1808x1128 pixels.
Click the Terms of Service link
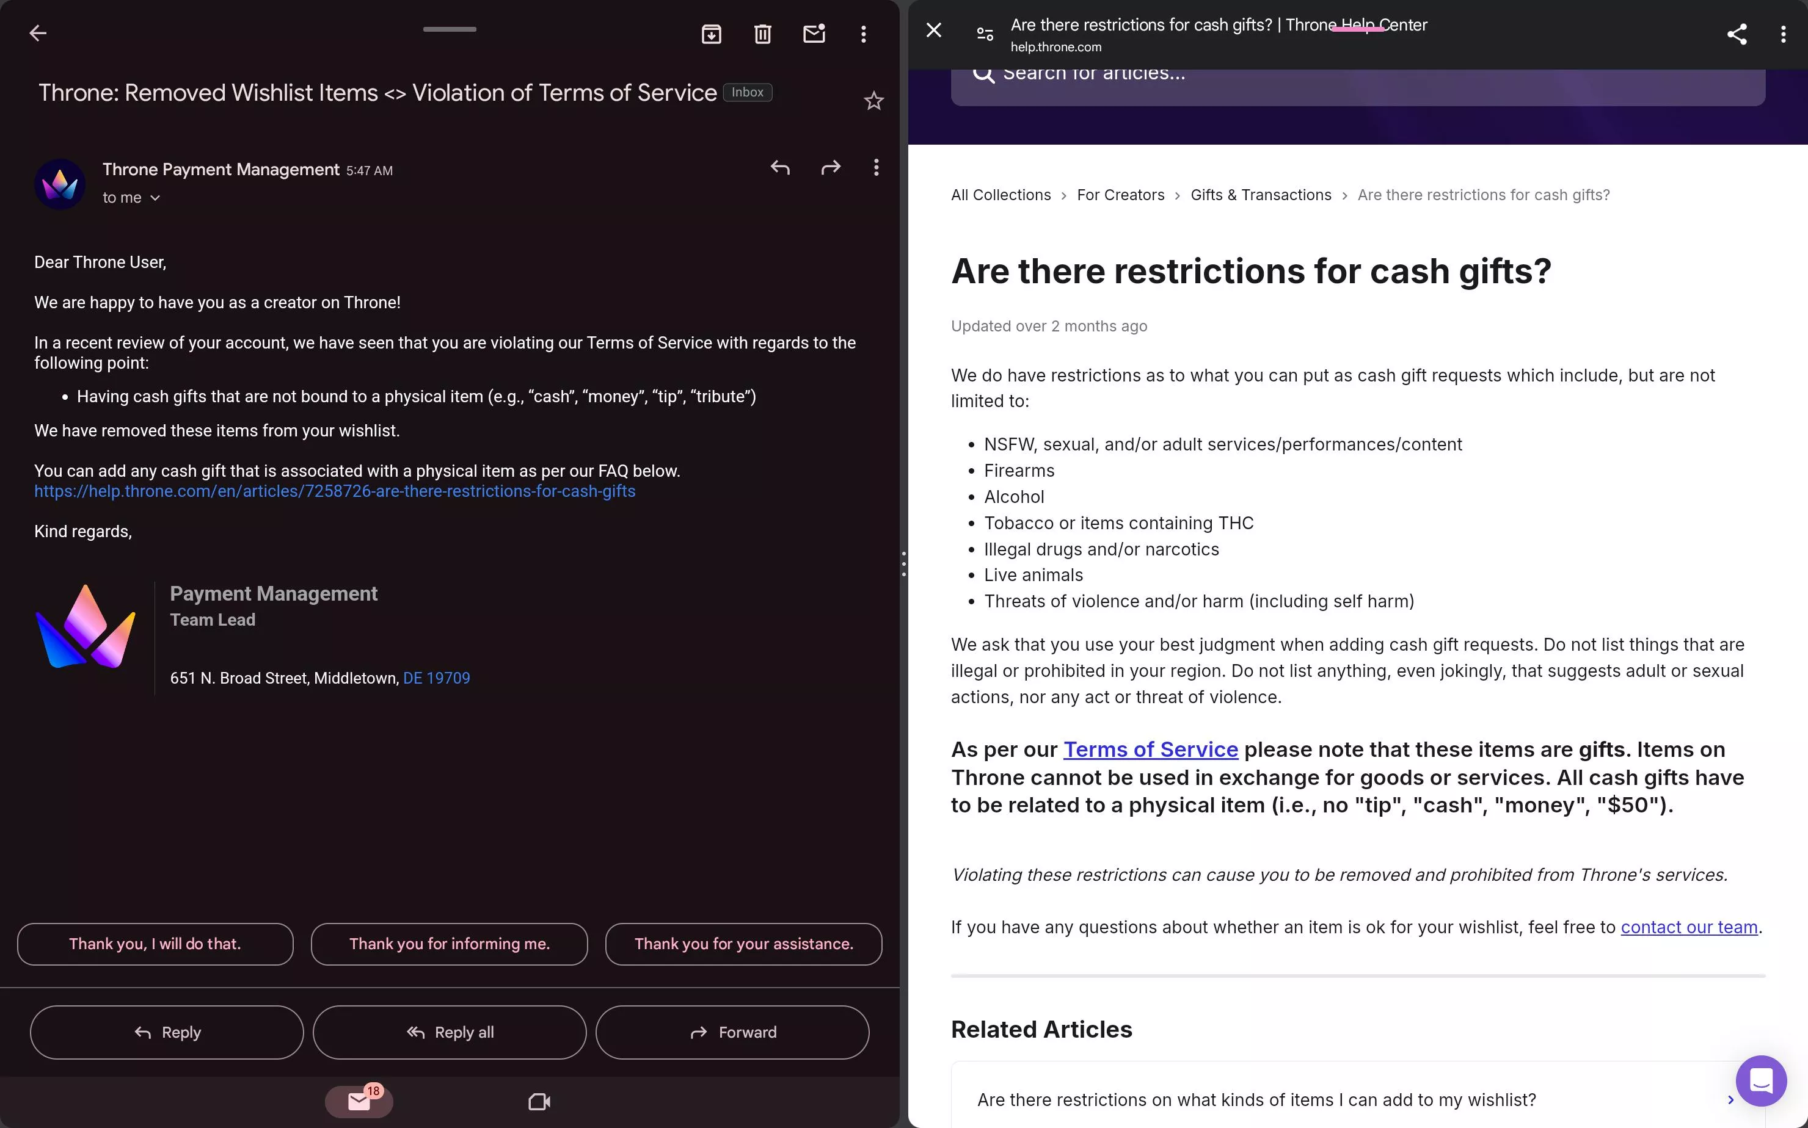pos(1150,750)
